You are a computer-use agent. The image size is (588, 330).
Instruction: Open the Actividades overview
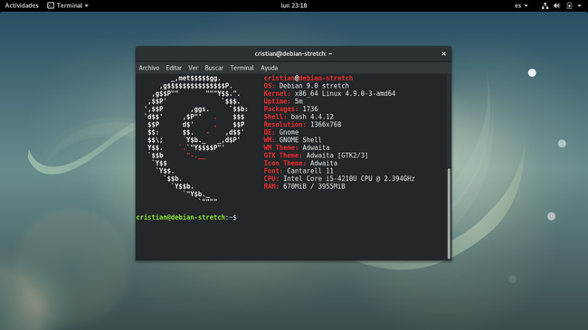22,5
